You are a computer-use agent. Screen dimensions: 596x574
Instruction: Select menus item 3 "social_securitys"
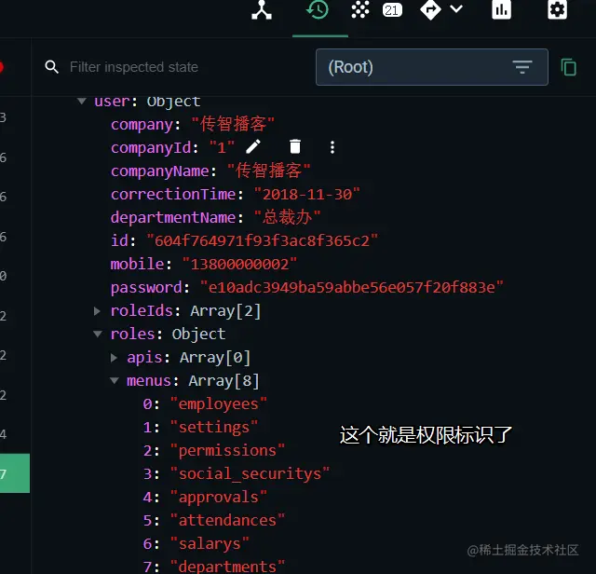click(x=236, y=474)
